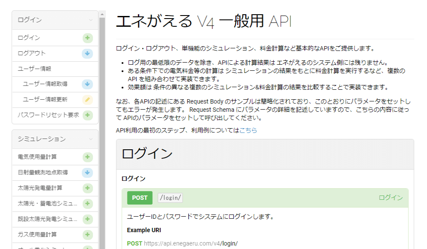Click the green plus icon beside ログイン
Viewport: 427px width, 249px height.
point(87,38)
